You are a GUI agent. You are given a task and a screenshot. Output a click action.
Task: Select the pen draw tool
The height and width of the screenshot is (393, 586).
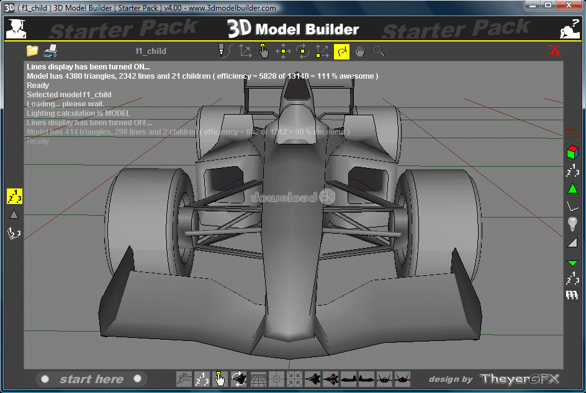point(225,51)
